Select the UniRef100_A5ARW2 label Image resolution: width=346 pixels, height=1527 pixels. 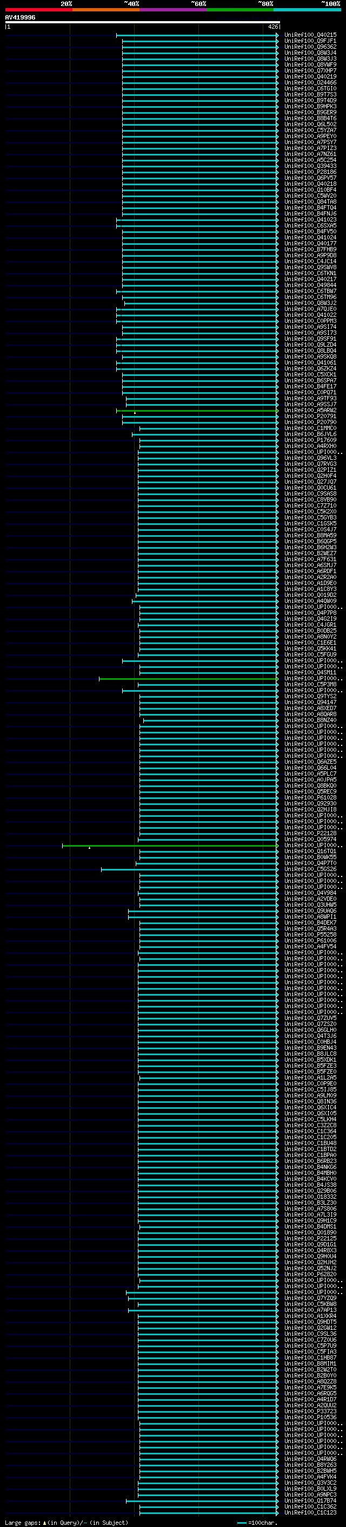click(310, 410)
